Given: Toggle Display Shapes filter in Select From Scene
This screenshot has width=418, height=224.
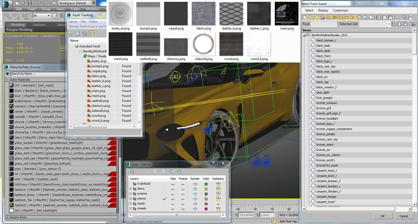Looking at the screenshot, I should coord(311,17).
